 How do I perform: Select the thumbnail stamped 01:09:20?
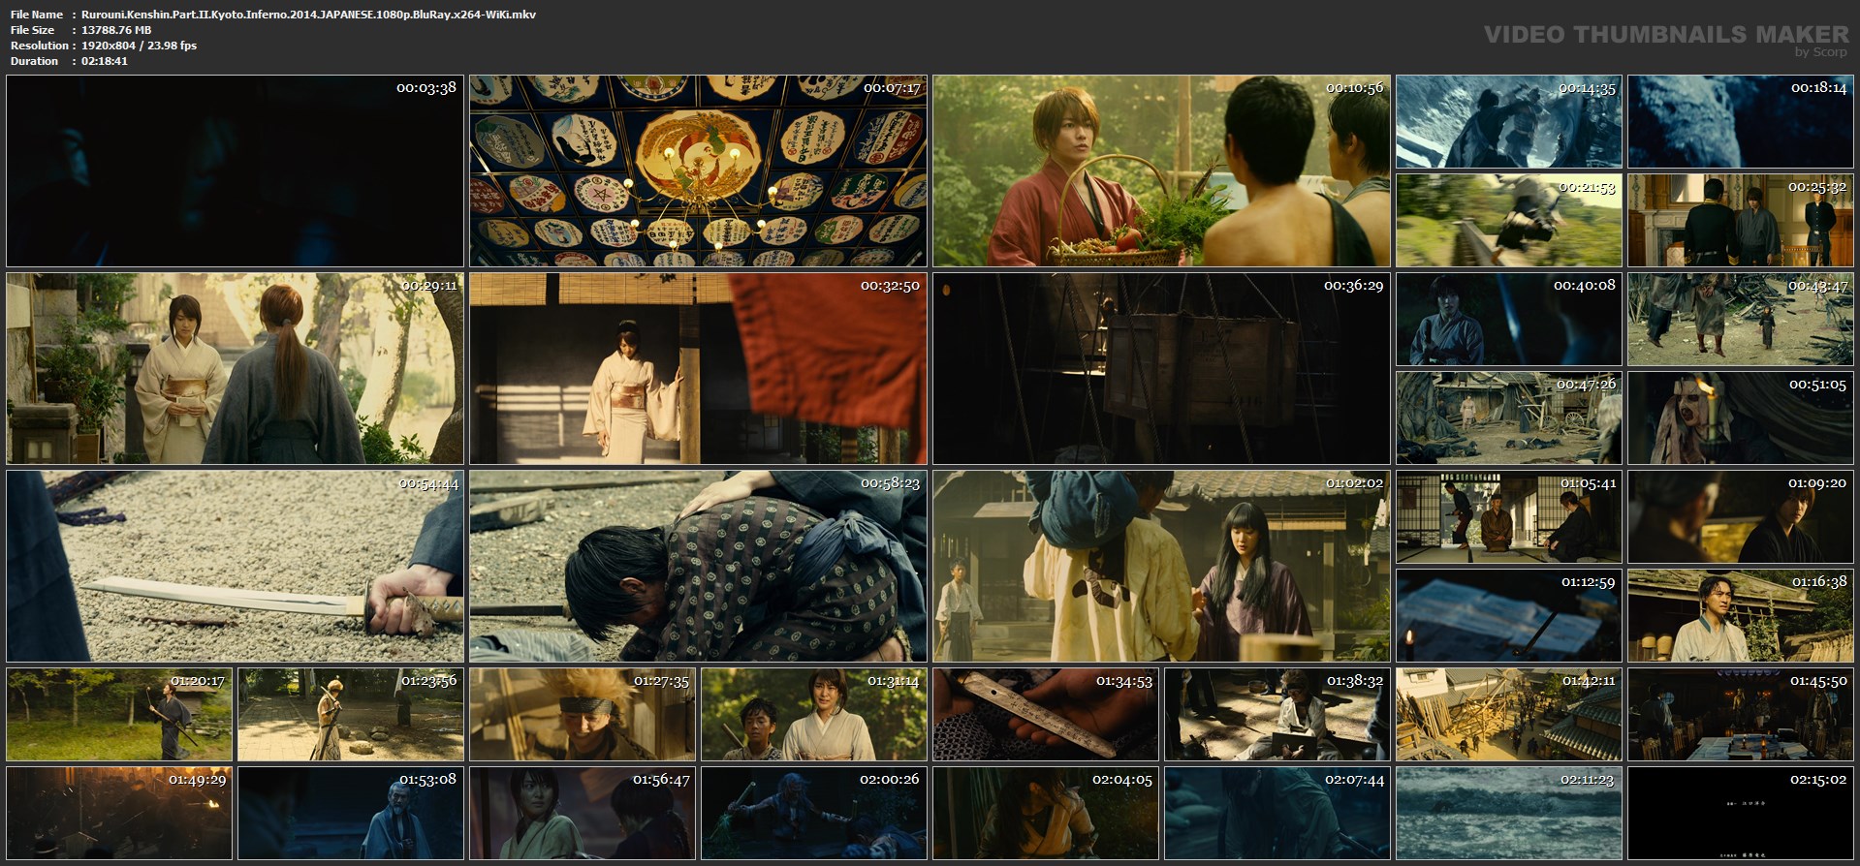pos(1741,517)
